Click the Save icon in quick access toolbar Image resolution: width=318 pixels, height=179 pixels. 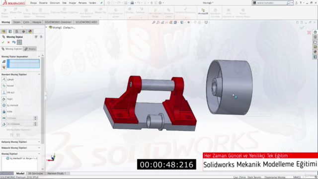point(126,3)
